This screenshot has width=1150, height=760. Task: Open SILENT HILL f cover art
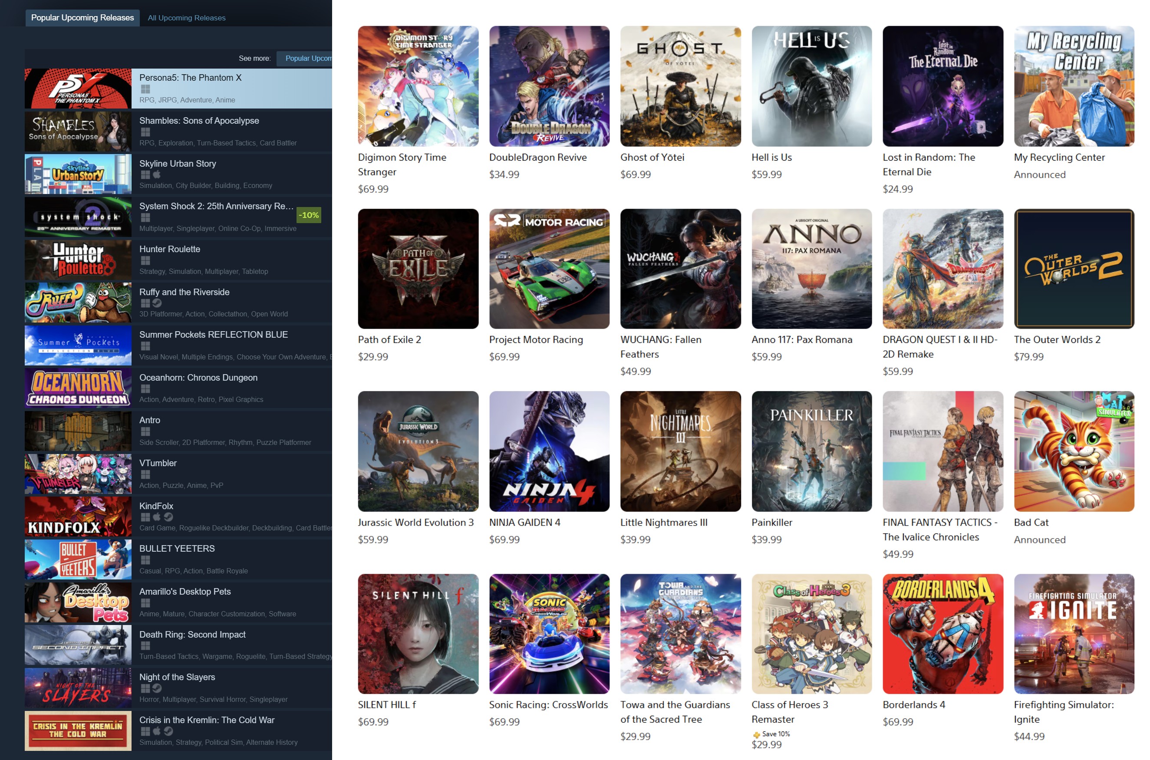(x=418, y=634)
